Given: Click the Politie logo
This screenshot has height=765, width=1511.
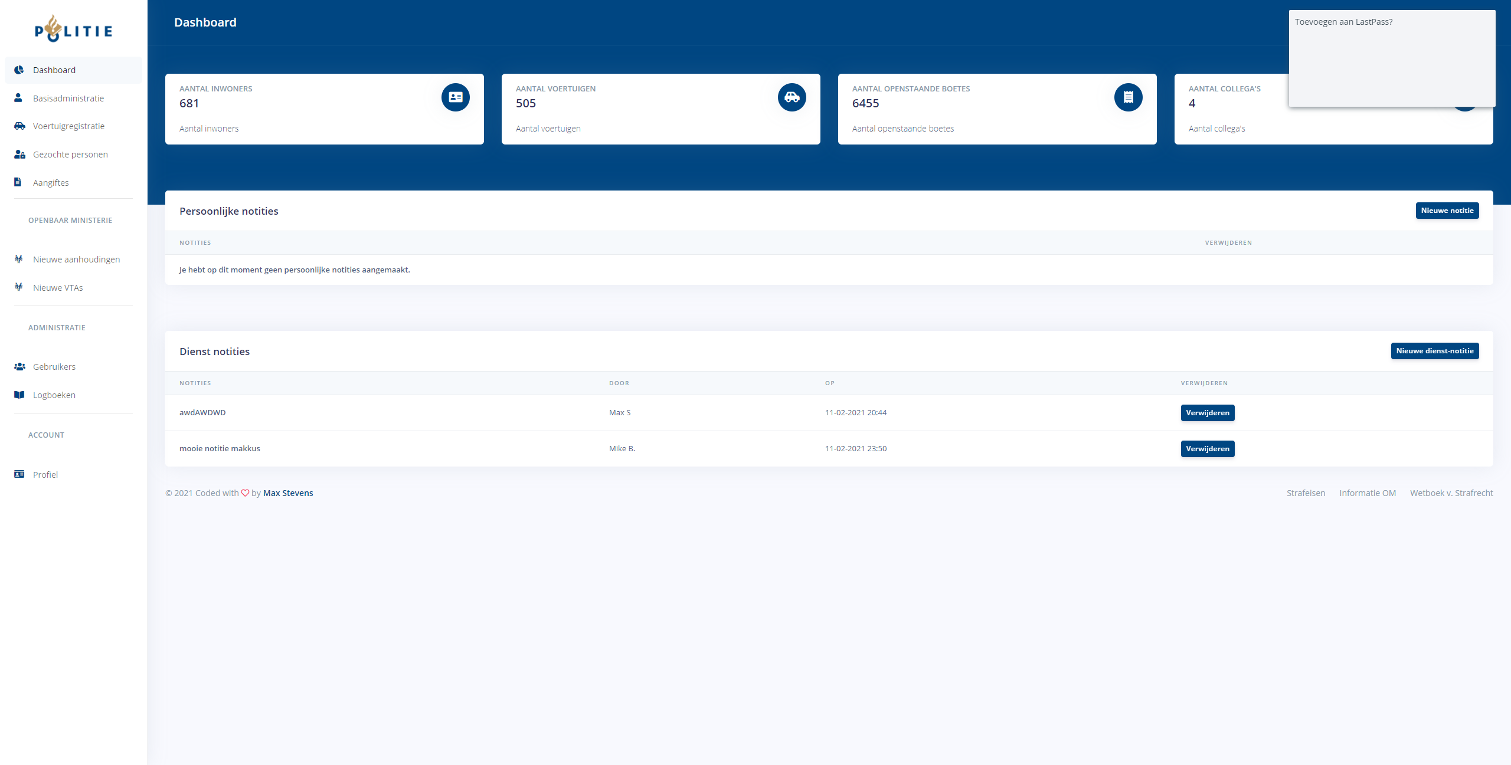Looking at the screenshot, I should pos(73,29).
